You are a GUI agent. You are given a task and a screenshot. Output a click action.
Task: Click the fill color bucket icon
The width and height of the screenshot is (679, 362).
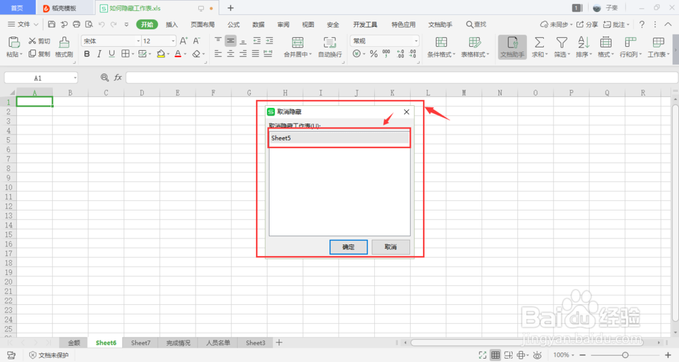(161, 54)
